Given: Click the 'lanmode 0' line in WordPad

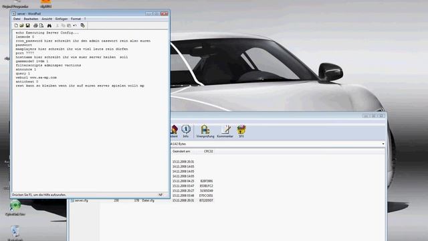Looking at the screenshot, I should [25, 37].
